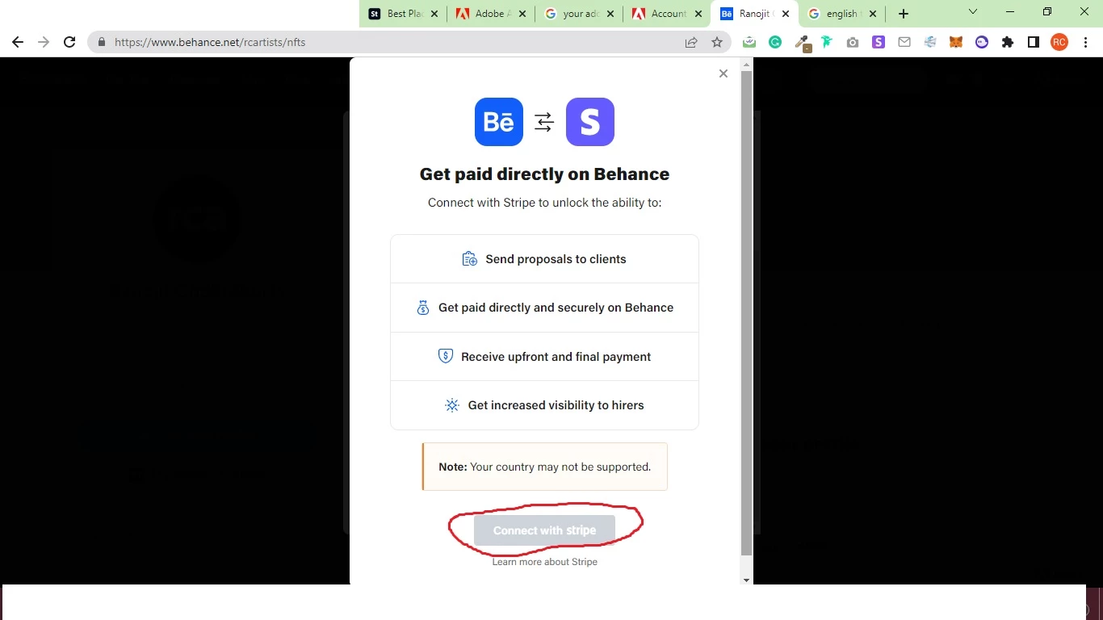Image resolution: width=1103 pixels, height=620 pixels.
Task: Open Chrome three-dot menu
Action: tap(1085, 42)
